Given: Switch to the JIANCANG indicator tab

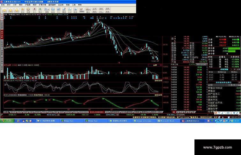Looking at the screenshot, I should tap(83, 112).
